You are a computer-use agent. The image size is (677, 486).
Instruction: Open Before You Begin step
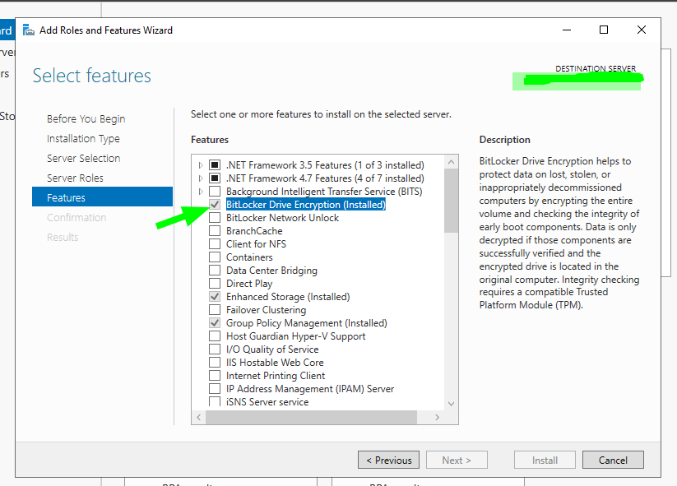pyautogui.click(x=86, y=118)
